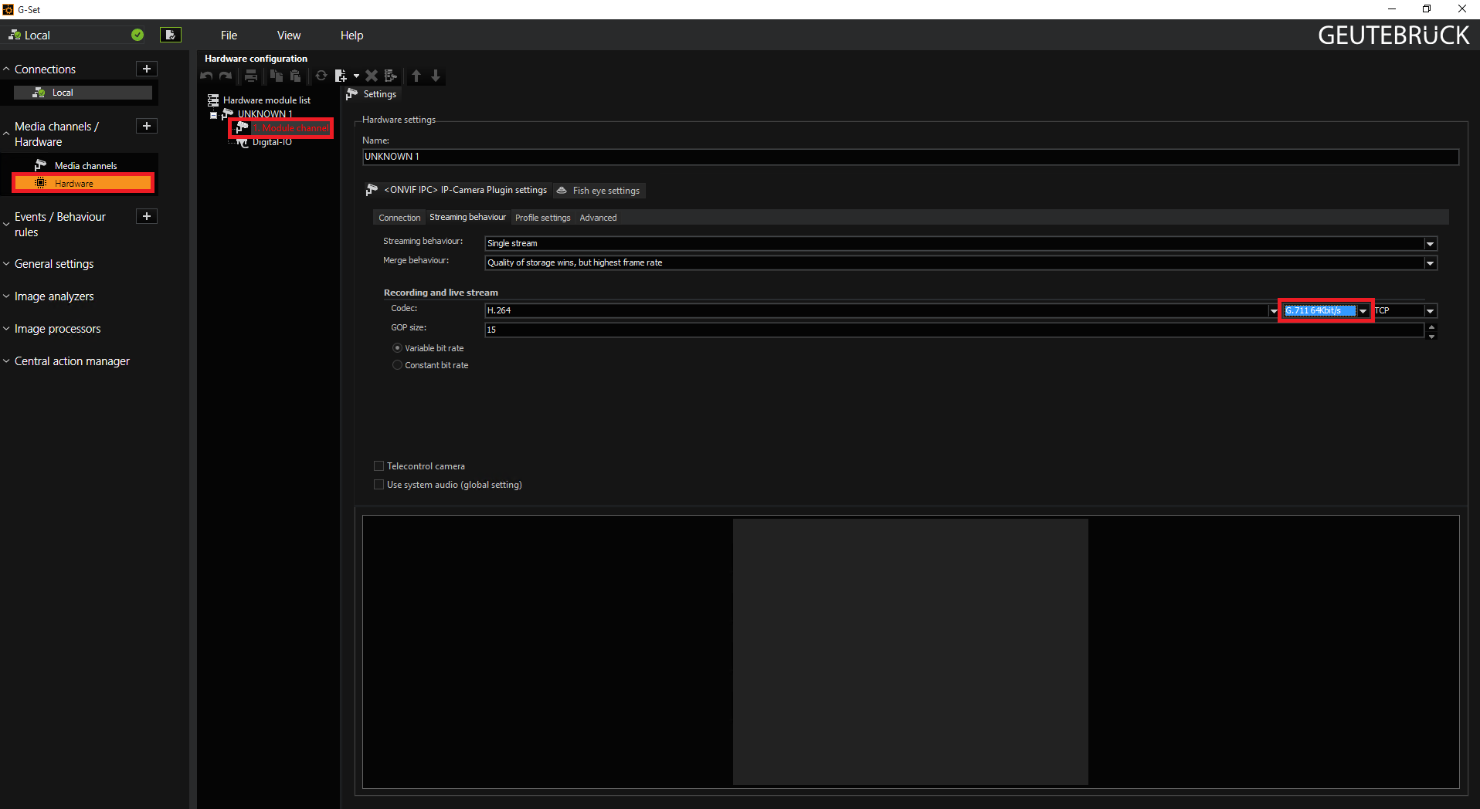This screenshot has width=1480, height=809.
Task: Open the Fish eye settings tab
Action: pos(599,191)
